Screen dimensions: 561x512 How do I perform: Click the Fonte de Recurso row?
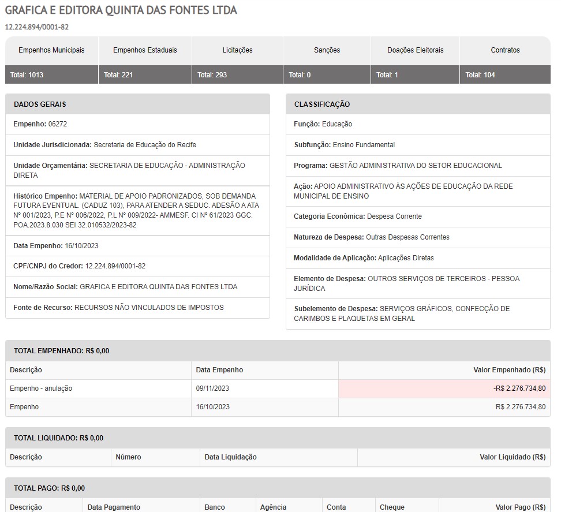(x=138, y=308)
